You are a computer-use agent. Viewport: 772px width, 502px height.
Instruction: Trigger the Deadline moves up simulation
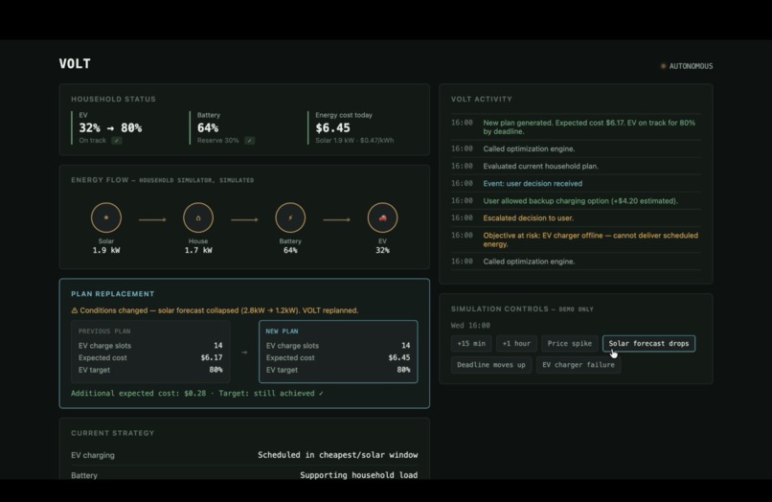(491, 365)
